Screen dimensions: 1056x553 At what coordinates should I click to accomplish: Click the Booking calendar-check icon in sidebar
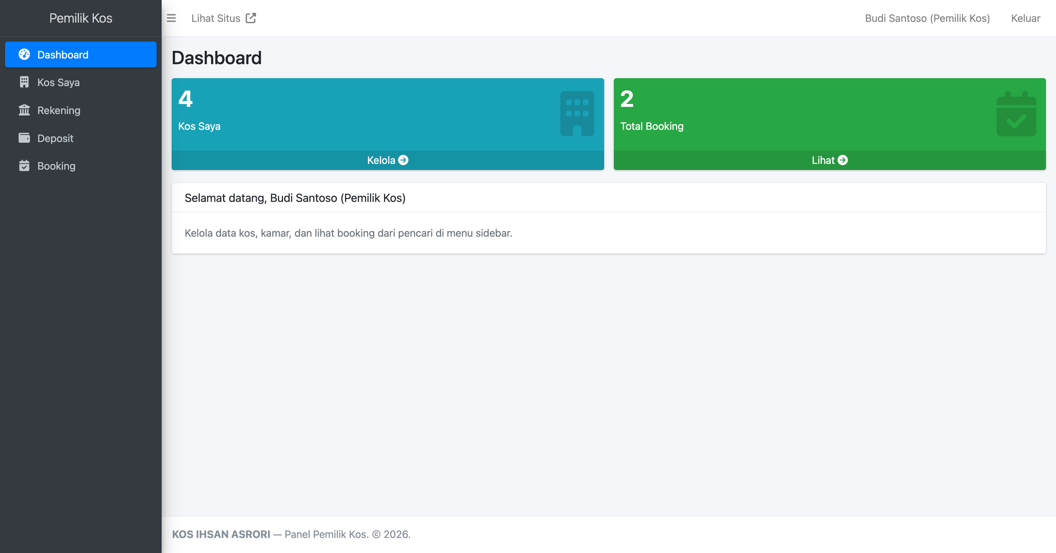pos(24,166)
